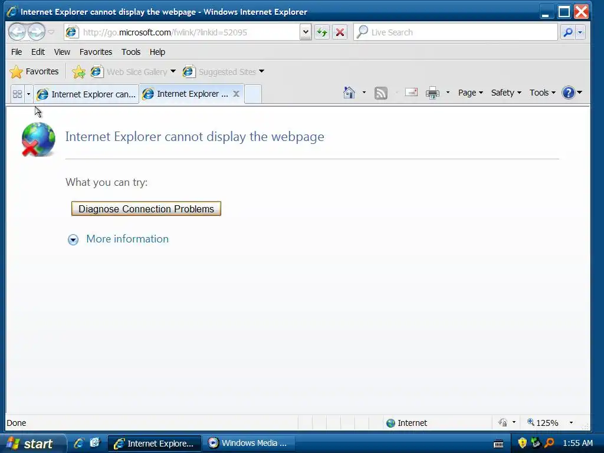The image size is (604, 453).
Task: Close the active tab with the X
Action: (x=236, y=94)
